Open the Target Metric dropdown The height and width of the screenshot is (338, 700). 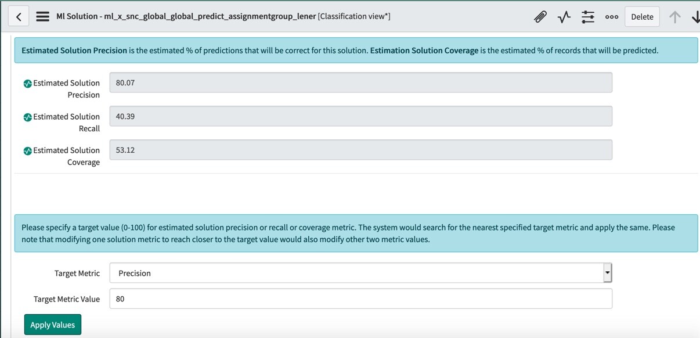348,272
